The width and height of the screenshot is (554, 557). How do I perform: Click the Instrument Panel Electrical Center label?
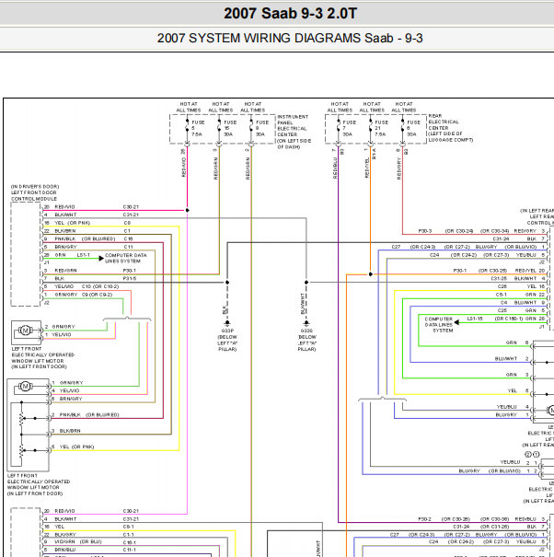coord(294,132)
